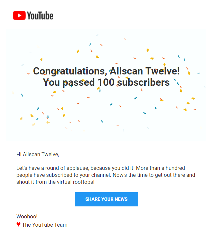Click the red heart icon before The YouTube Team
Viewport: 212px width, 231px height.
[18, 224]
